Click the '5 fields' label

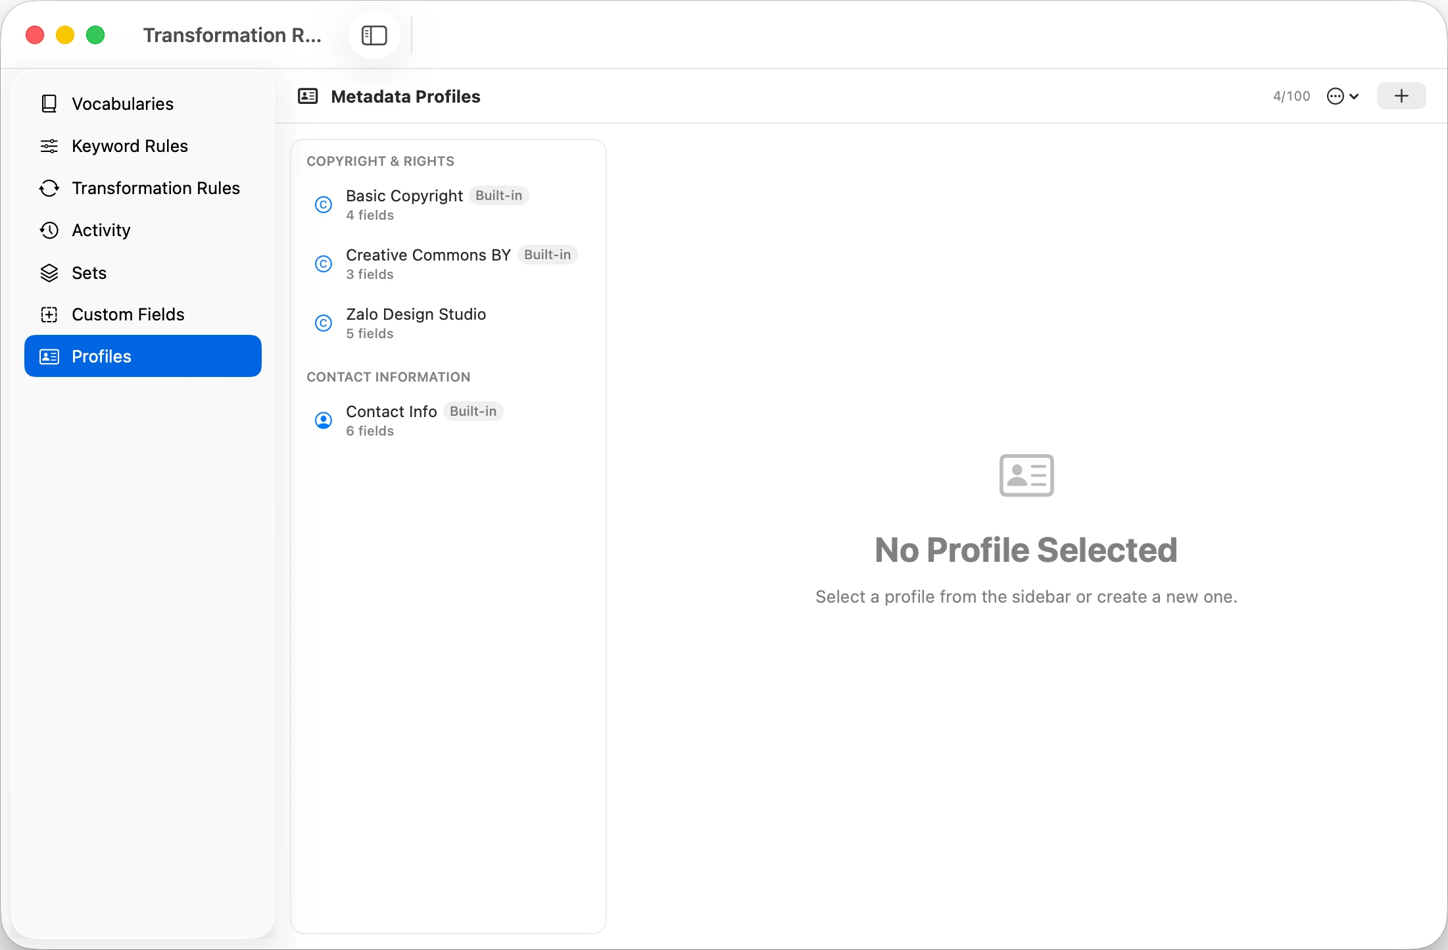(370, 334)
